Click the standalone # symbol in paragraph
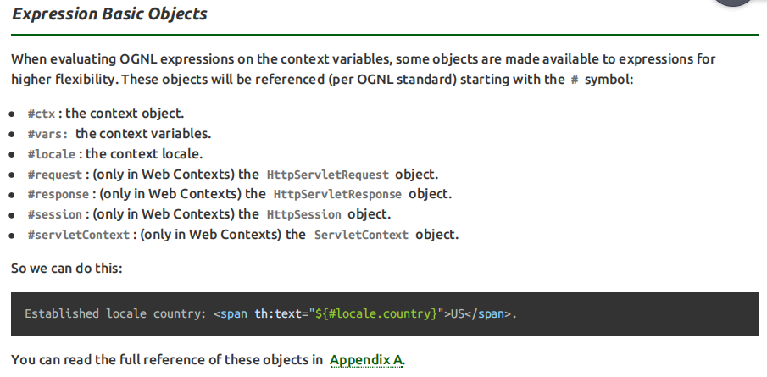The width and height of the screenshot is (767, 377). tap(575, 80)
